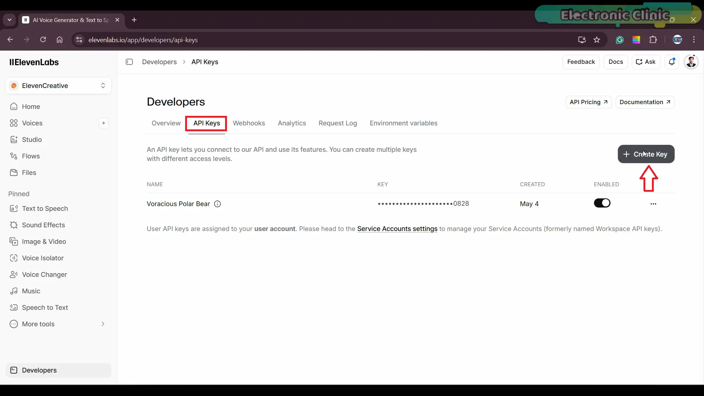Click the Grammarly extension icon
Image resolution: width=704 pixels, height=396 pixels.
pos(620,40)
